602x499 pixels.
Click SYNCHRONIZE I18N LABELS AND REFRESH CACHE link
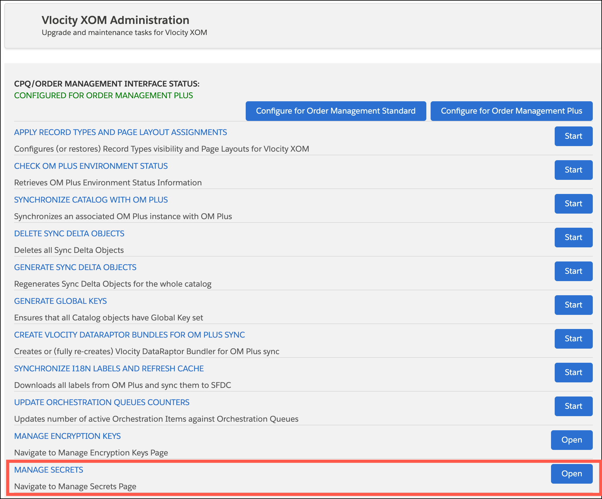[109, 369]
